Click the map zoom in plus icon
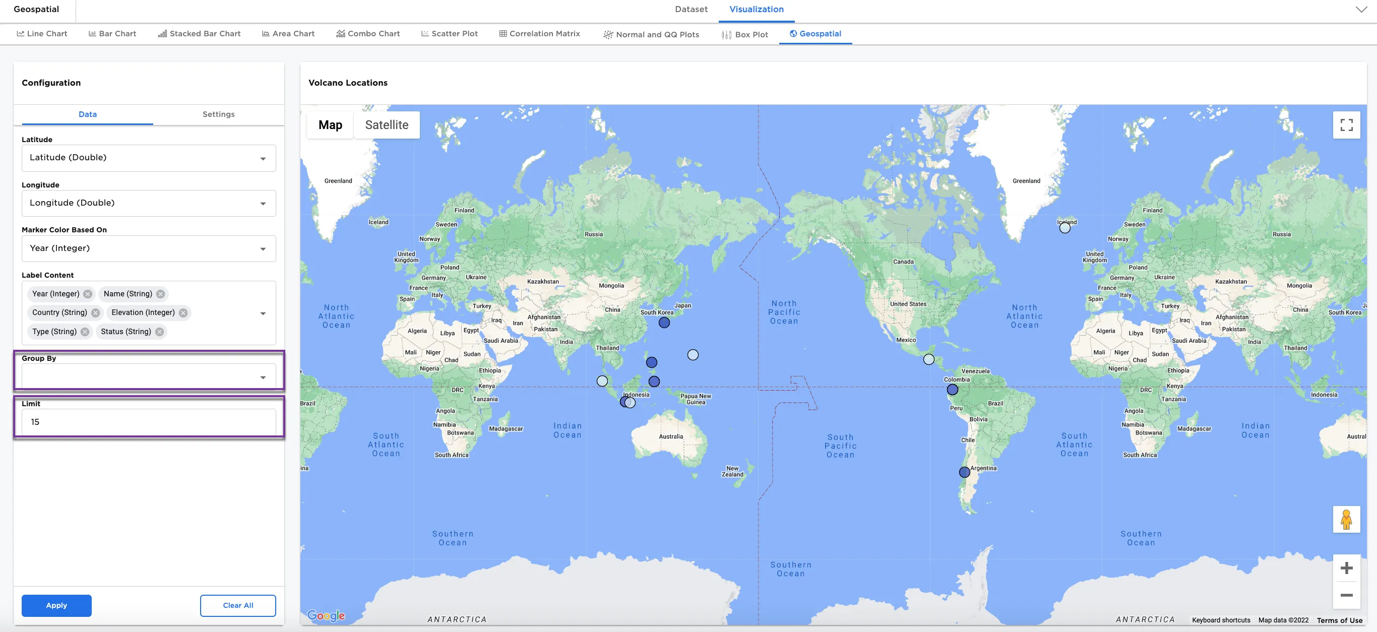Viewport: 1377px width, 632px height. click(x=1346, y=568)
